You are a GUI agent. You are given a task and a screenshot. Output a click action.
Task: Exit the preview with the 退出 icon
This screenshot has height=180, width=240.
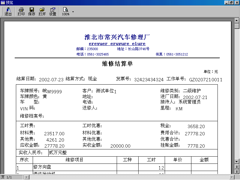coord(8,11)
